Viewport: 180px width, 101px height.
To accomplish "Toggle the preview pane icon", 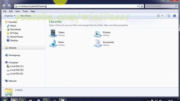I will tap(168, 16).
